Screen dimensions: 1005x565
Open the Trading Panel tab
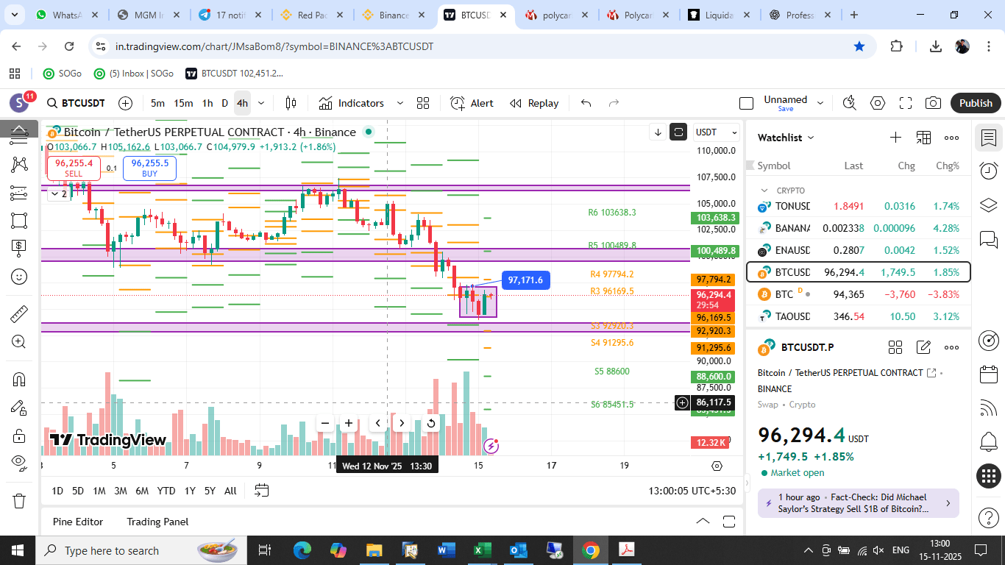tap(157, 522)
